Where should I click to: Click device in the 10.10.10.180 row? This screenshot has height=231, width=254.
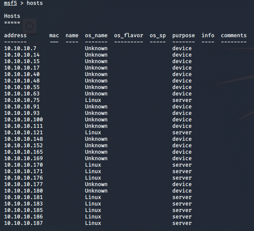click(x=182, y=191)
